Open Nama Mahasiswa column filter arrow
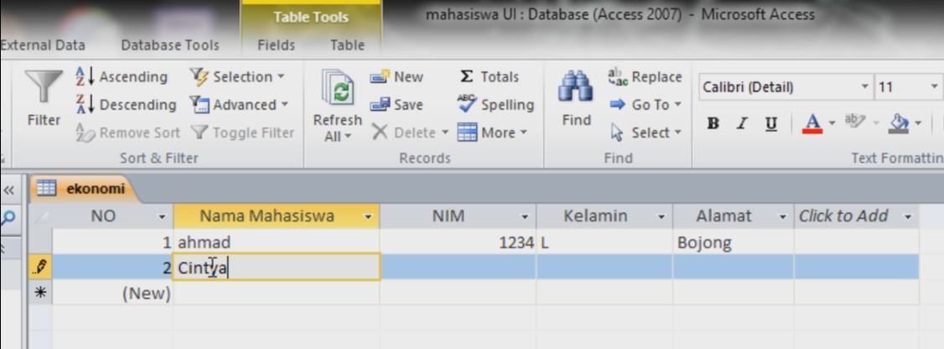Viewport: 944px width, 349px height. pyautogui.click(x=368, y=216)
